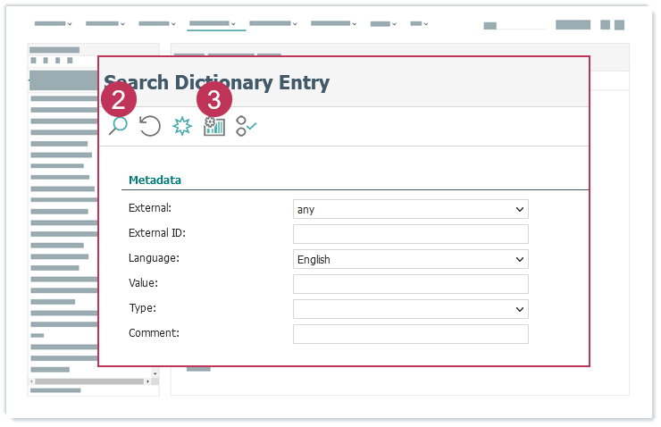Click the left panel scroll down arrow
This screenshot has height=427, width=661.
(x=154, y=373)
